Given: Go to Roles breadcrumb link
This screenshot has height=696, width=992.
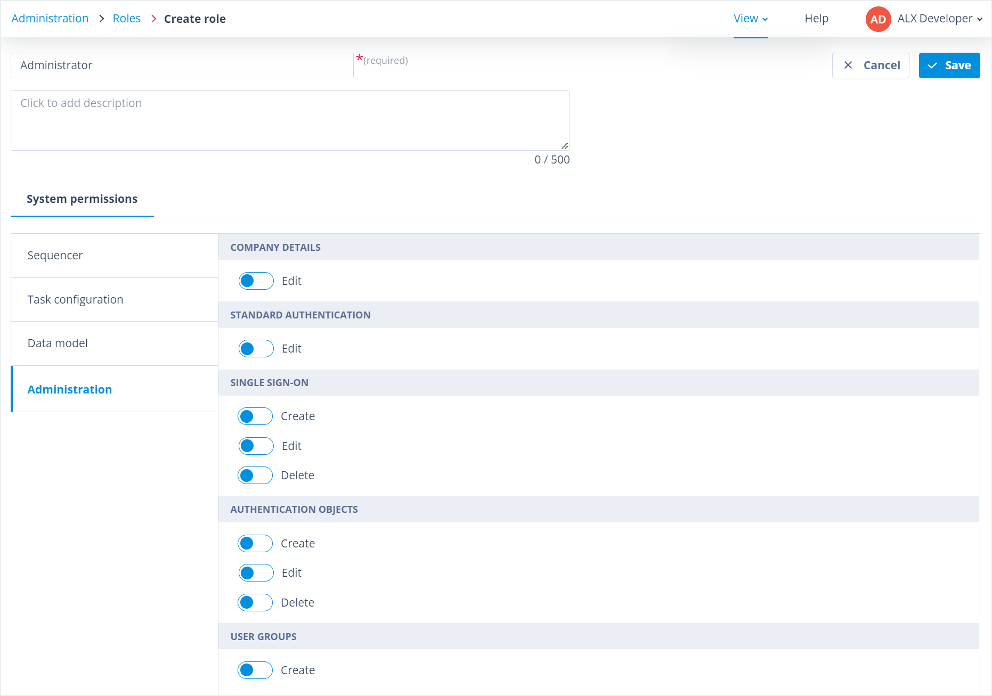Looking at the screenshot, I should [127, 19].
